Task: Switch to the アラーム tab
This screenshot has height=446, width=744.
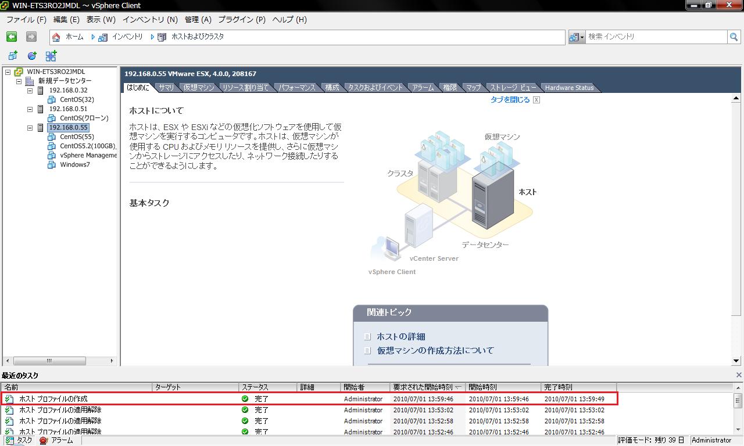Action: [x=423, y=88]
